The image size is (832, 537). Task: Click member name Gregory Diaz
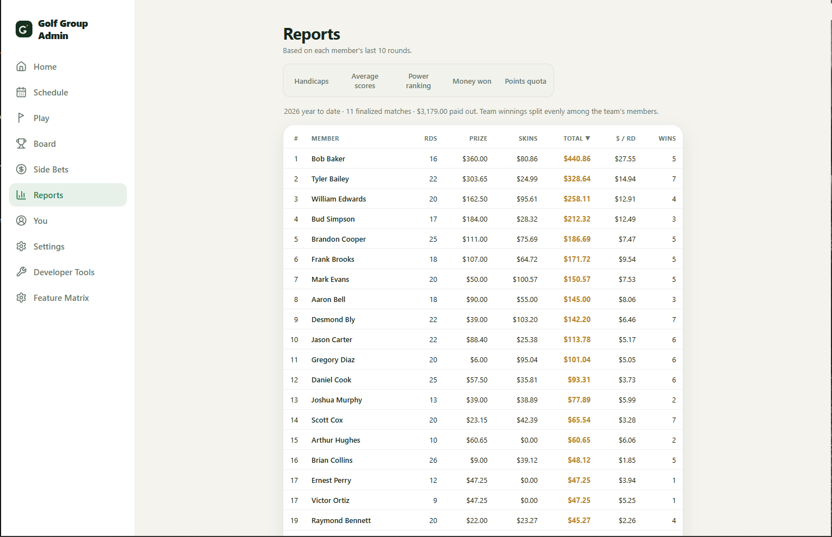pyautogui.click(x=333, y=359)
